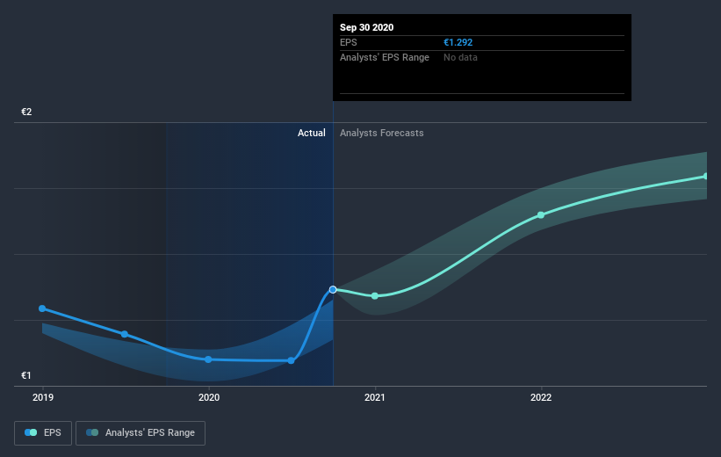Select the final forecast EPS data point
721x457 pixels.
click(x=706, y=177)
